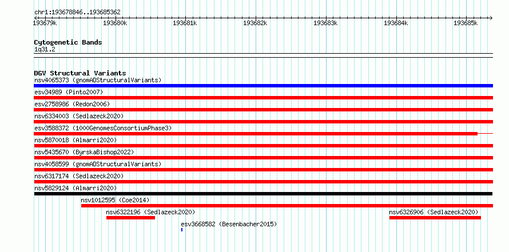Click the Cytogenetic Bands track title
Viewport: 509px width, 252px height.
(x=68, y=42)
